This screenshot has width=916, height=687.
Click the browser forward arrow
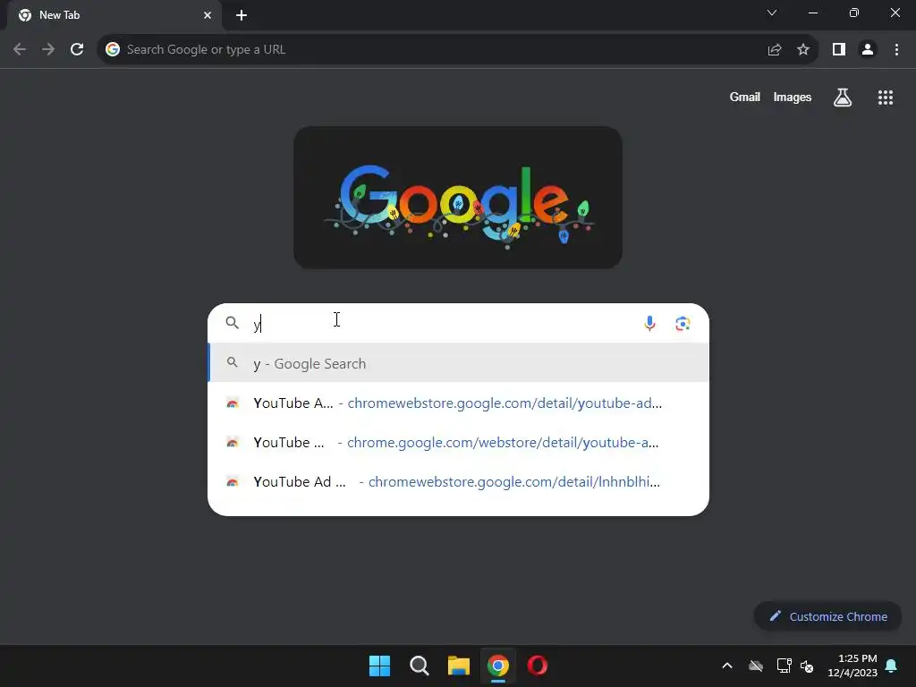[48, 50]
